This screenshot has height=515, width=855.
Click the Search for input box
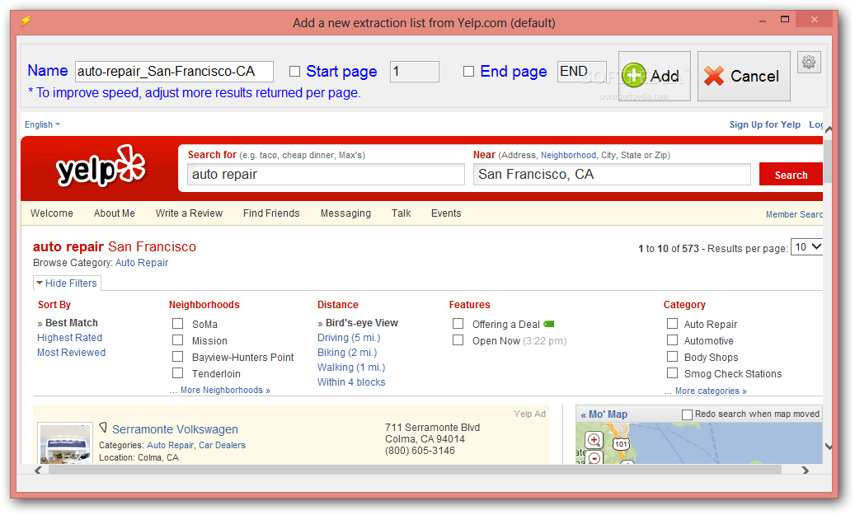tap(326, 175)
